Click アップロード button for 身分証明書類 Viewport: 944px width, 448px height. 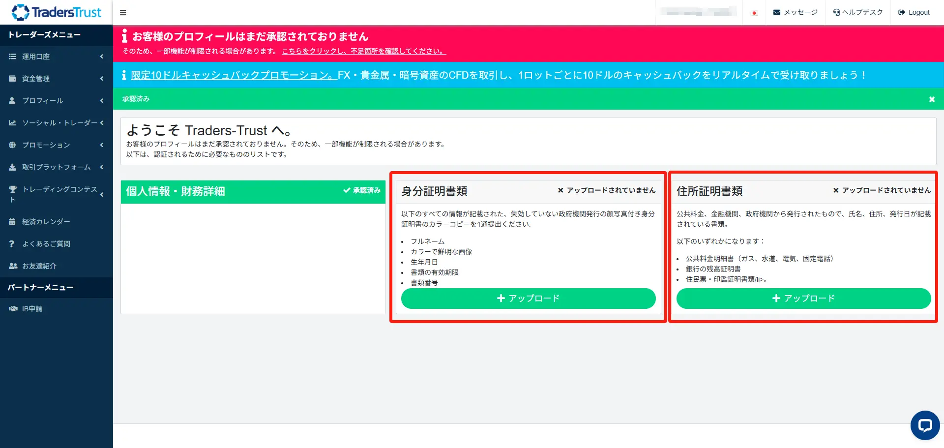click(x=528, y=299)
